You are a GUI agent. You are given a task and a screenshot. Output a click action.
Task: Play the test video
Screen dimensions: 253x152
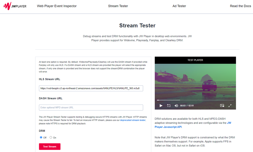161,106
